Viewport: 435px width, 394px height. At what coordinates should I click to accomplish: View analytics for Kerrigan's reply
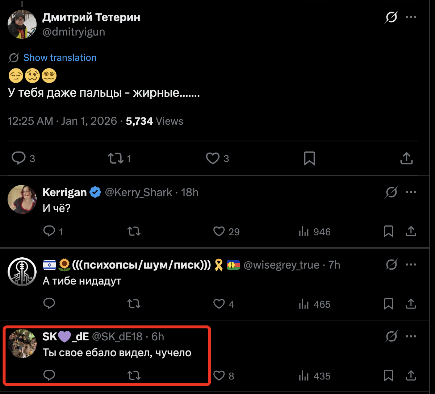(304, 232)
